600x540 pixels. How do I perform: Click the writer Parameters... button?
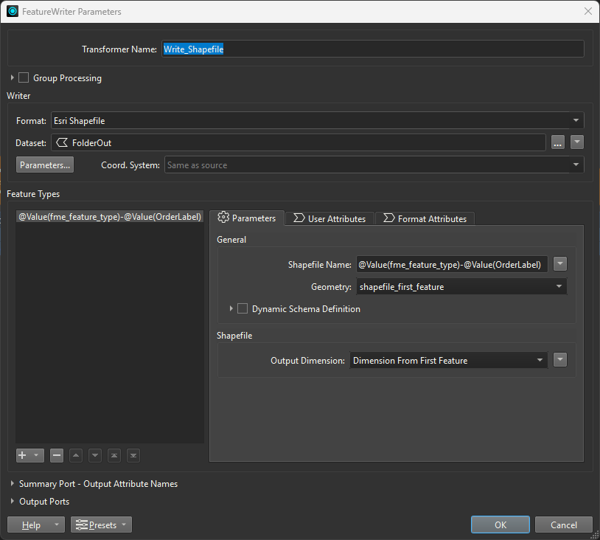pyautogui.click(x=45, y=165)
